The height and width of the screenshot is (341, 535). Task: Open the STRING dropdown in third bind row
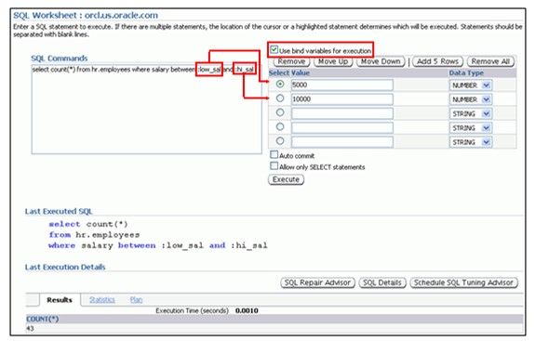471,113
